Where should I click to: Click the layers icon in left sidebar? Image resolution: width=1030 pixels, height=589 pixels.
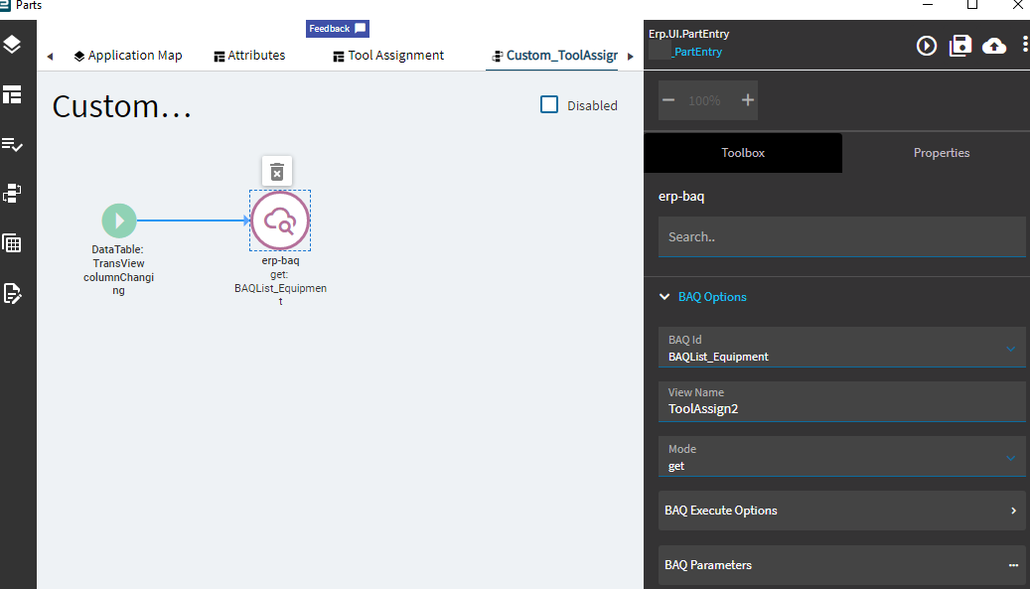pyautogui.click(x=13, y=45)
